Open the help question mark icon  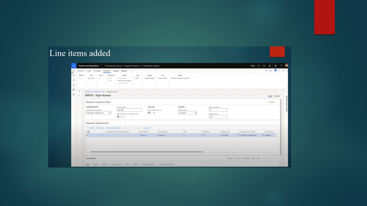coord(281,66)
